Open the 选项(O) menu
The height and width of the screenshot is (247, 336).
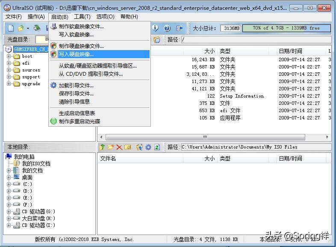[x=106, y=17]
